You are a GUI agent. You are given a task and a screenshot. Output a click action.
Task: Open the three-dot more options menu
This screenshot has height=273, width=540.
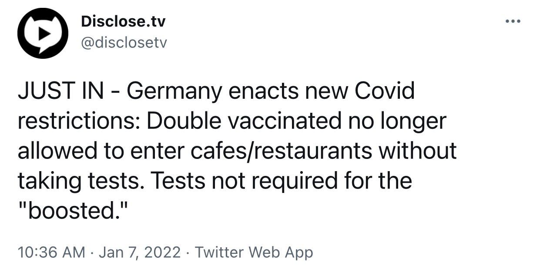pyautogui.click(x=513, y=21)
